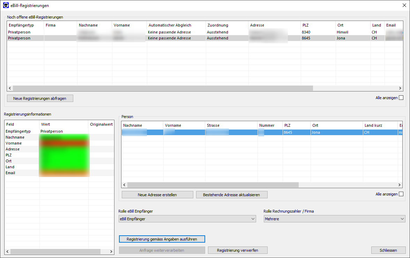The width and height of the screenshot is (410, 258).
Task: Tick 'Alle anzeigen' checkbox in Person section
Action: 401,194
